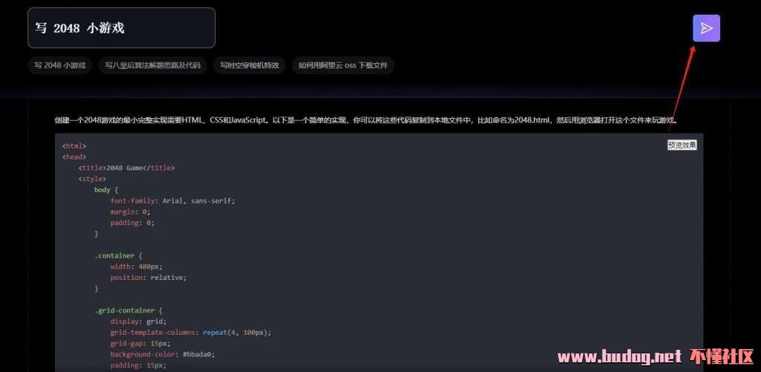Click the 'body {' selector line
The image size is (761, 372).
[106, 190]
